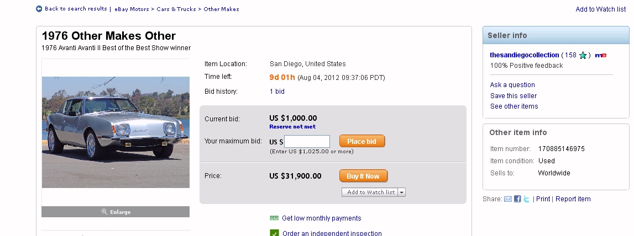Share this listing on Twitter
The width and height of the screenshot is (634, 236).
(x=527, y=199)
